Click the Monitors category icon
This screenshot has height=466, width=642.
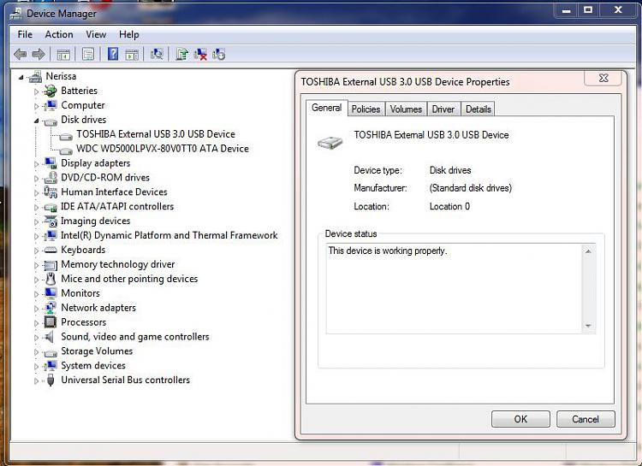[x=51, y=293]
